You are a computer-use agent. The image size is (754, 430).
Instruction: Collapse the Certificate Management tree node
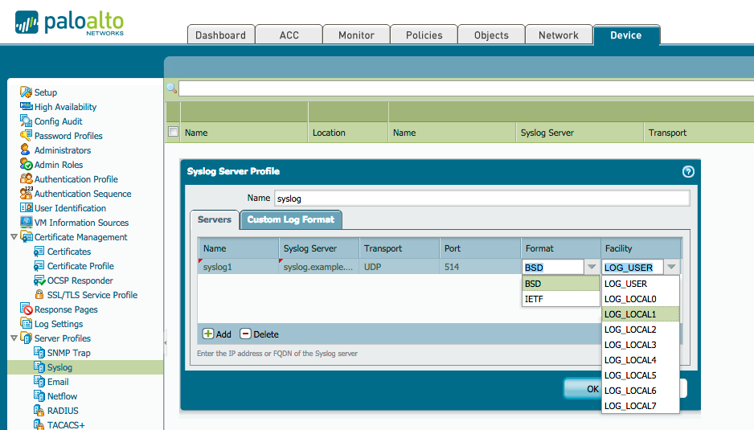14,237
